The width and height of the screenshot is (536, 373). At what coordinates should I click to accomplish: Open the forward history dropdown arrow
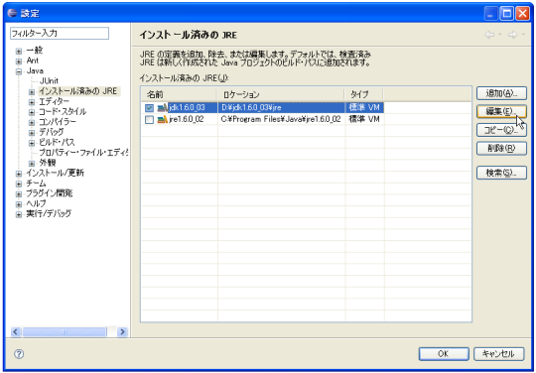(x=523, y=35)
